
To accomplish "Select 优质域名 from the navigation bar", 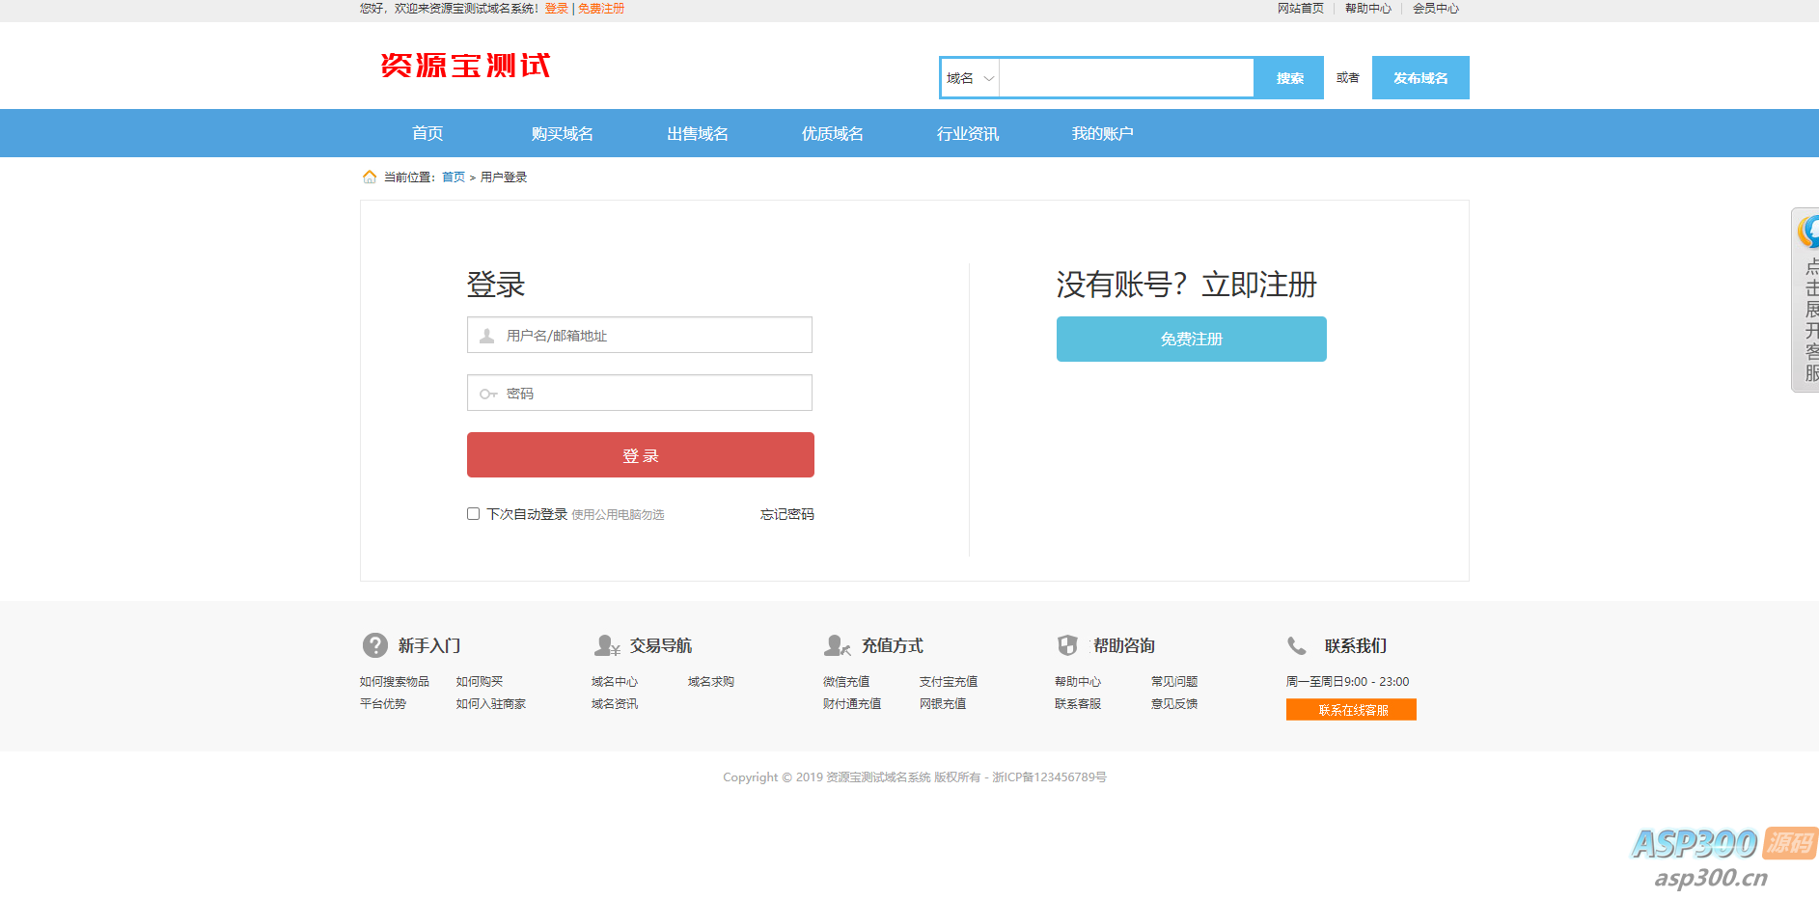I will pos(832,133).
